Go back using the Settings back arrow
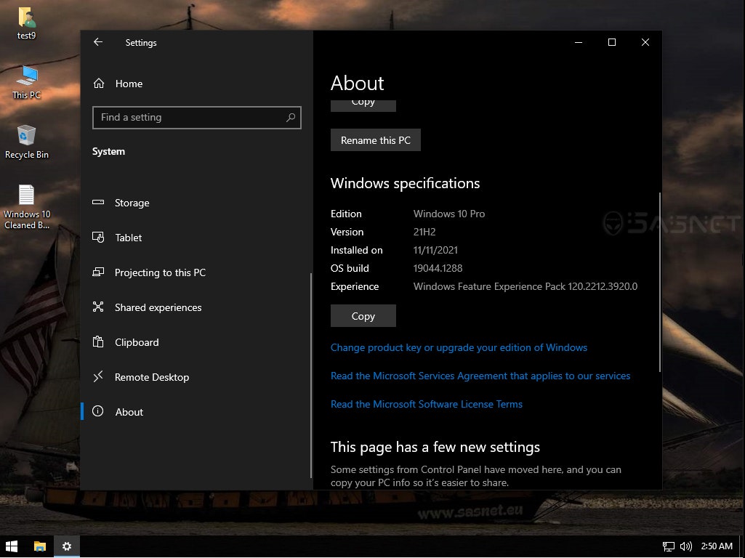Viewport: 745px width, 558px height. (x=98, y=42)
